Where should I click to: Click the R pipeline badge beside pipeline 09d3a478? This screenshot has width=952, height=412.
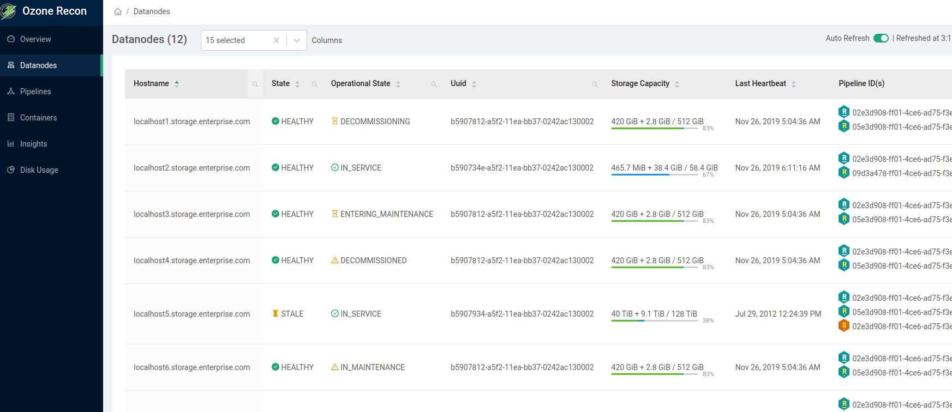(x=844, y=172)
